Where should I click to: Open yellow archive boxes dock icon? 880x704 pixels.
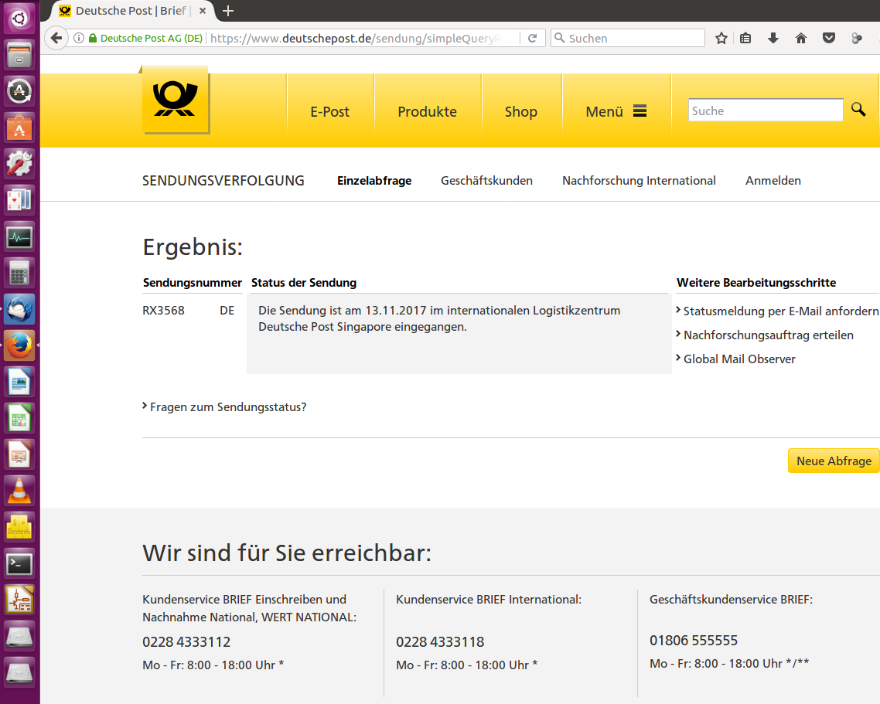(19, 527)
